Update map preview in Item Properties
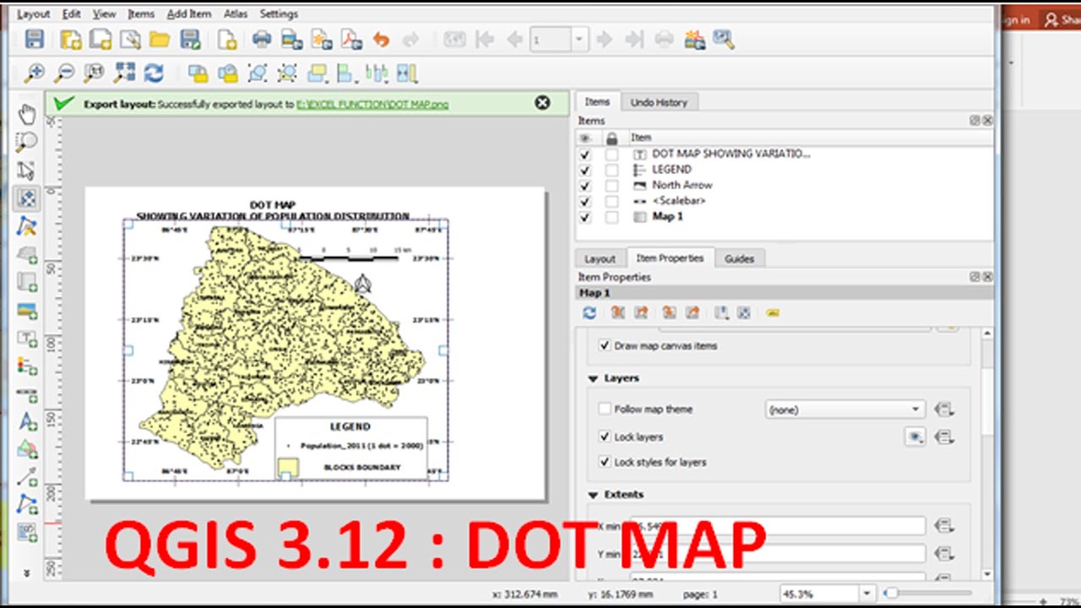This screenshot has height=608, width=1081. (x=589, y=313)
